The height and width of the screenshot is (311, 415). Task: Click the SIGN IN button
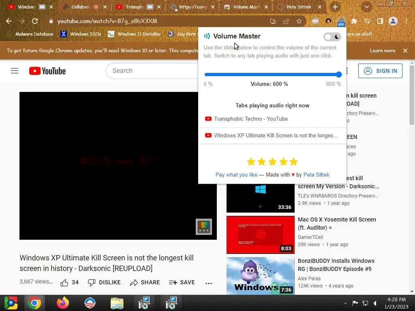coord(380,71)
